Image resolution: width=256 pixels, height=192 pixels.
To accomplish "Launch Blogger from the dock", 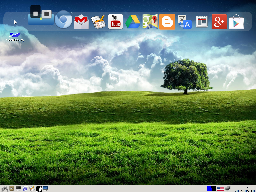I will tap(167, 22).
